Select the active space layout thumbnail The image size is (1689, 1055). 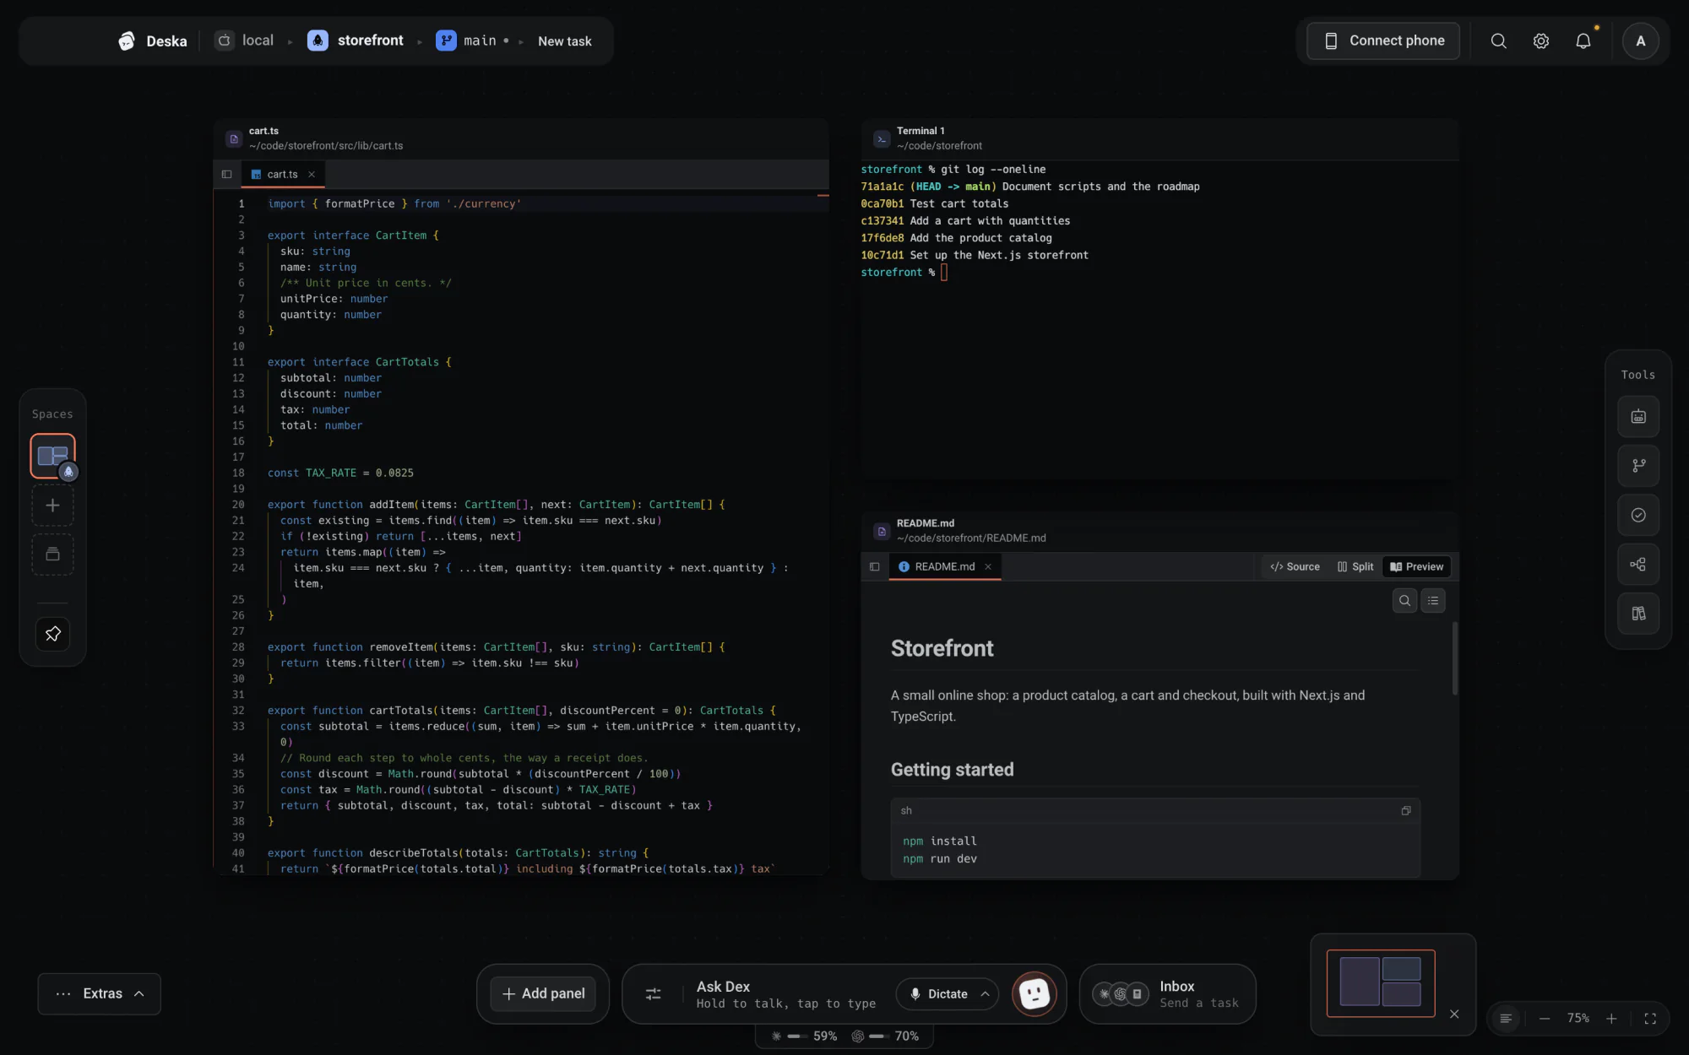click(52, 456)
